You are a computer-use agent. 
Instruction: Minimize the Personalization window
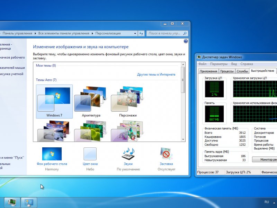point(165,24)
